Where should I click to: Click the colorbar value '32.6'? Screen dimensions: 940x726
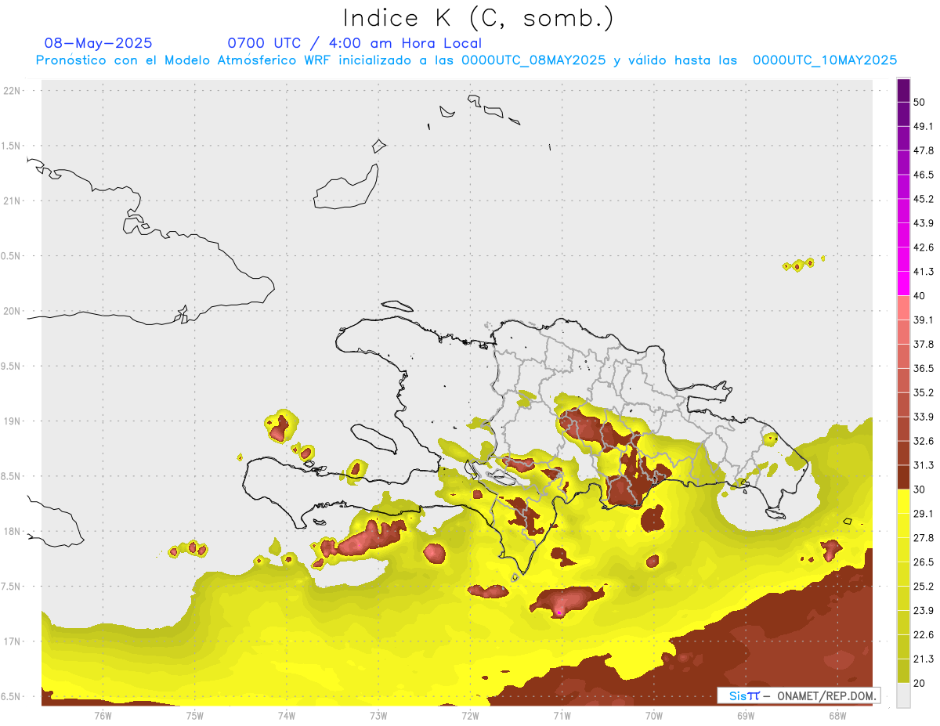pos(924,441)
